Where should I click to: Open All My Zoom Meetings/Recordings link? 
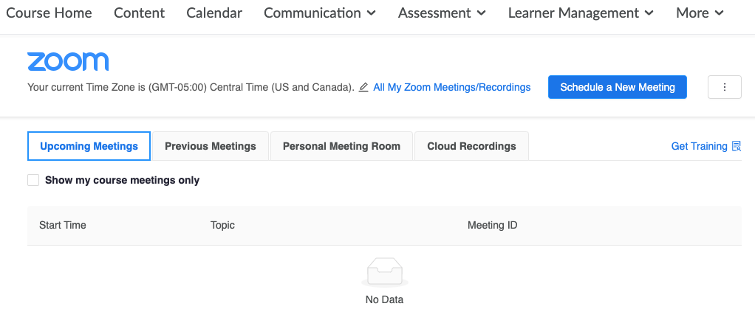pyautogui.click(x=451, y=87)
